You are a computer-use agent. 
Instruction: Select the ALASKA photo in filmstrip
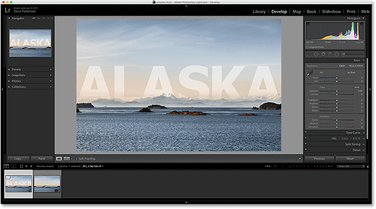19,184
